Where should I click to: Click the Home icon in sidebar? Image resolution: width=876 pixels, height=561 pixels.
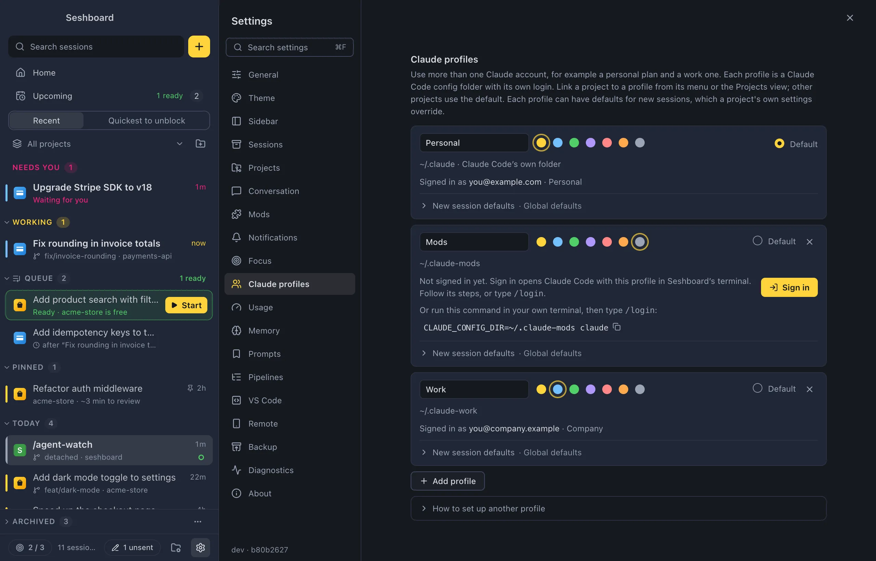[21, 73]
